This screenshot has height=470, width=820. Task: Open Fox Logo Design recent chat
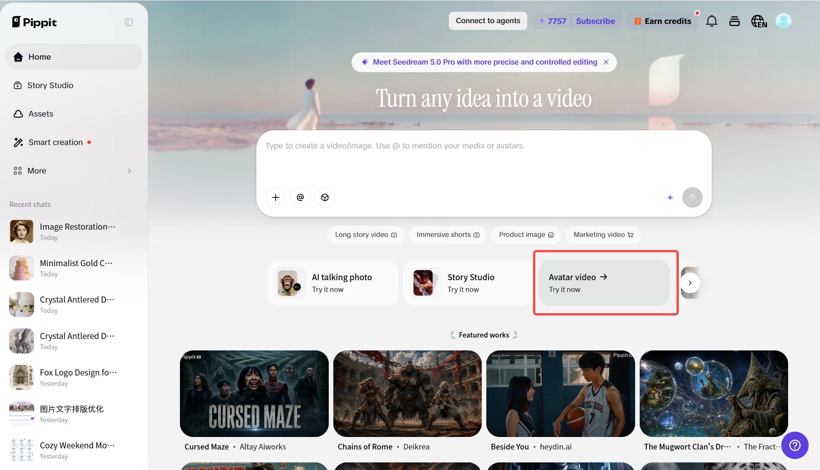pyautogui.click(x=74, y=377)
